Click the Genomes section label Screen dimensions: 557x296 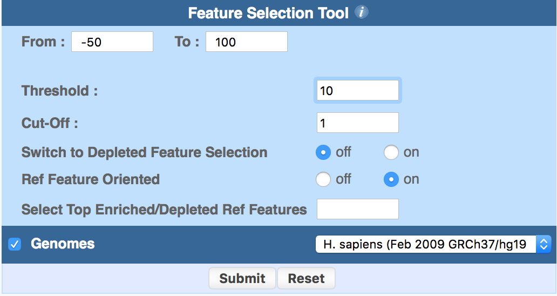63,244
